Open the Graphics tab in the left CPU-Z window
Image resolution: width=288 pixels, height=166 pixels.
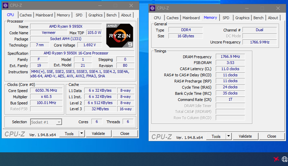click(x=95, y=15)
